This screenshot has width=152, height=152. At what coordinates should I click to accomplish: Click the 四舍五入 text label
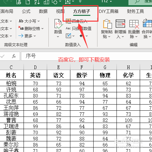pos(80,21)
